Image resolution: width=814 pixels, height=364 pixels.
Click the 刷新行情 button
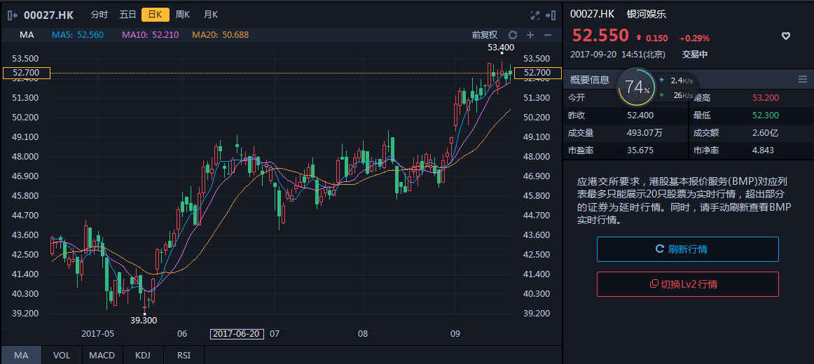[687, 249]
